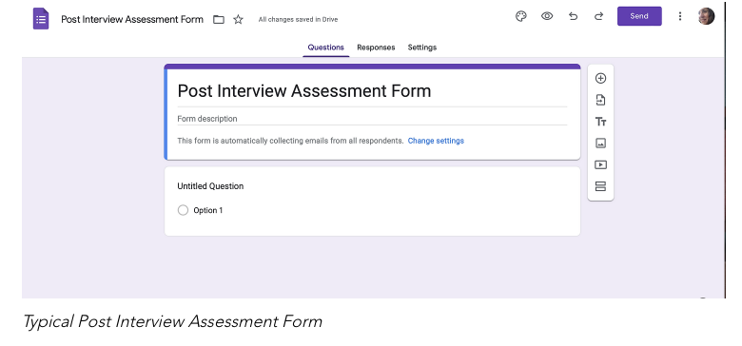This screenshot has height=346, width=742.
Task: Click the redo arrow icon
Action: coord(598,16)
